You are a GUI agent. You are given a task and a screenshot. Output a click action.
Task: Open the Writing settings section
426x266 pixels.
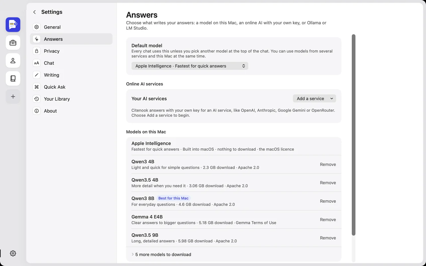pyautogui.click(x=71, y=75)
